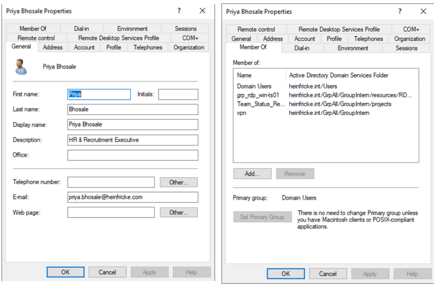Click the Name column header in list
434x284 pixels.
click(245, 75)
